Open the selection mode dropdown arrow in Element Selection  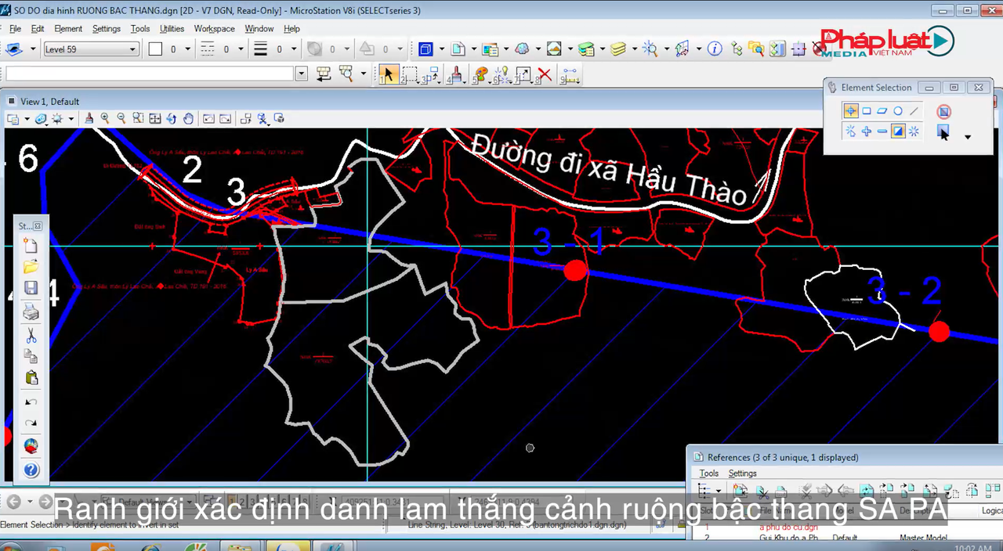pyautogui.click(x=968, y=137)
